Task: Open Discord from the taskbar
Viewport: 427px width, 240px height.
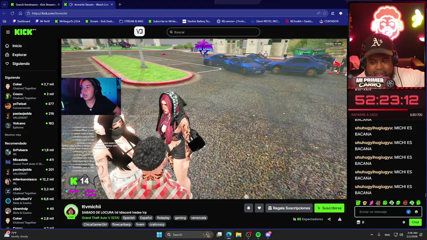Action: (268, 235)
